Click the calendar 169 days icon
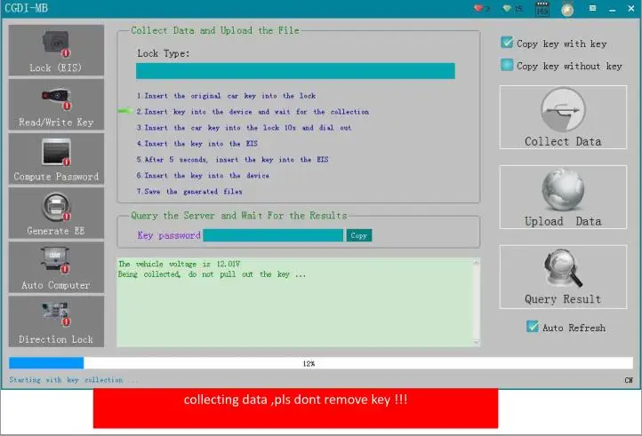The image size is (642, 436). coord(542,9)
